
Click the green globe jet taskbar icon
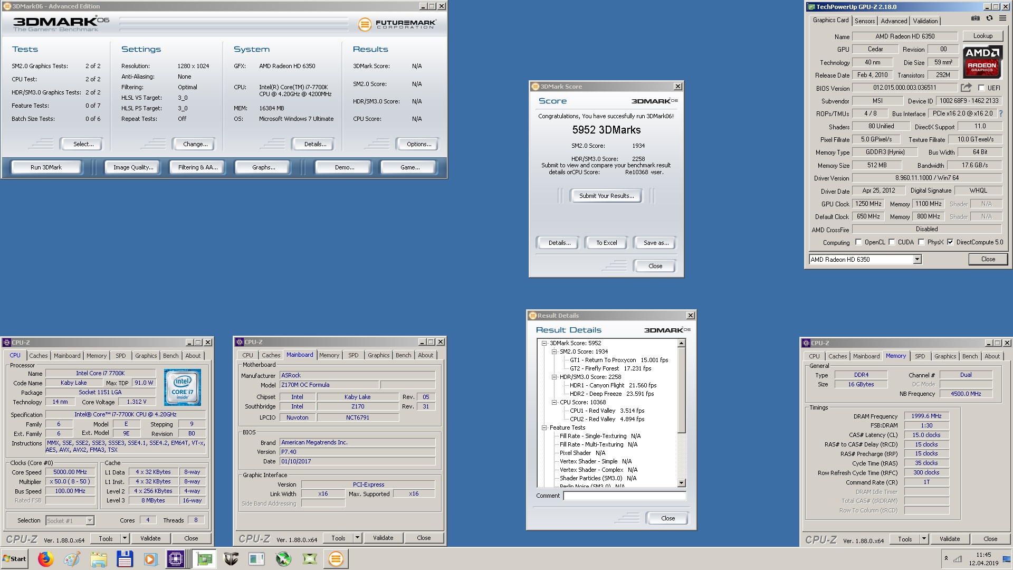283,559
